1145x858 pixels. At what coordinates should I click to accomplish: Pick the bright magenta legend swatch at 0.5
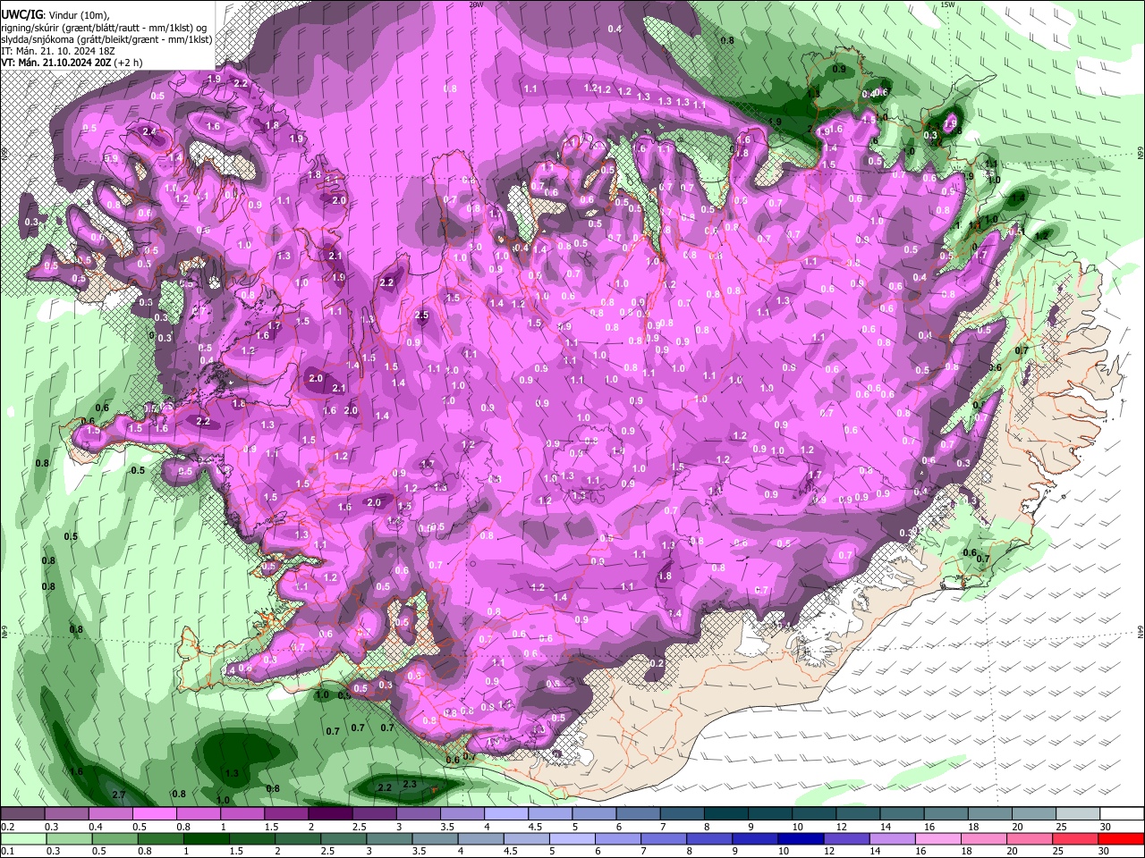click(154, 813)
